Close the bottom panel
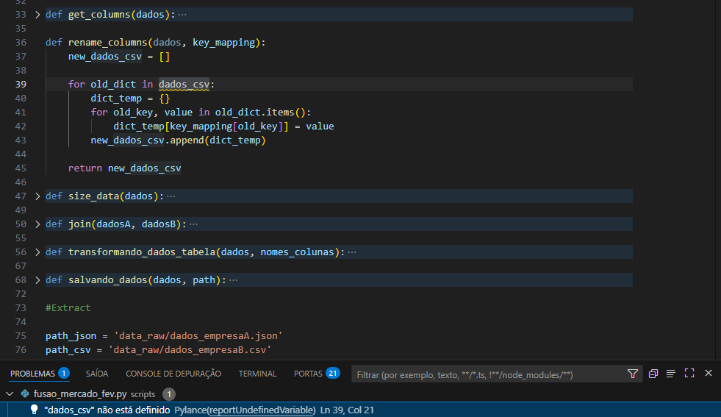The image size is (721, 417). (x=709, y=374)
